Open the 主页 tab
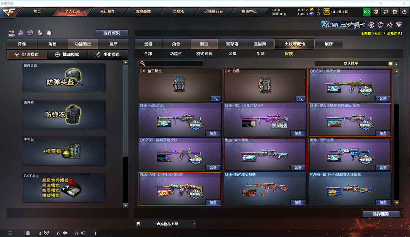The height and width of the screenshot is (237, 410). tap(37, 11)
